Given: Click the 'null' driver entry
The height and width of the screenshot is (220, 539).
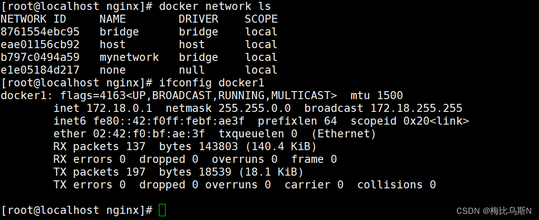Looking at the screenshot, I should (192, 70).
